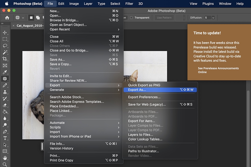
Task: Expand Import from iPhone or iPad submenu
Action: 84,136
